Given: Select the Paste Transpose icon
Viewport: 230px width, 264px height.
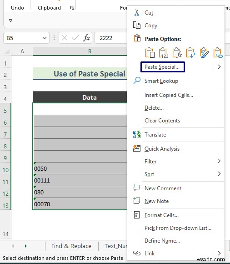Looking at the screenshot, I should (x=190, y=53).
